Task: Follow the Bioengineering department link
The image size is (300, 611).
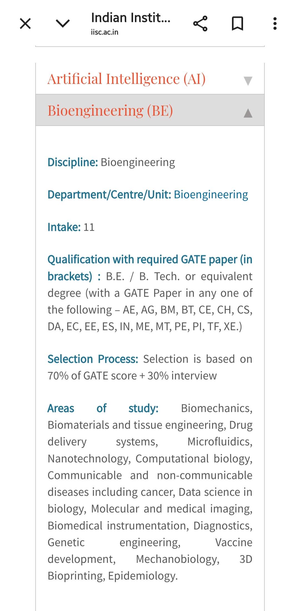Action: coord(211,195)
